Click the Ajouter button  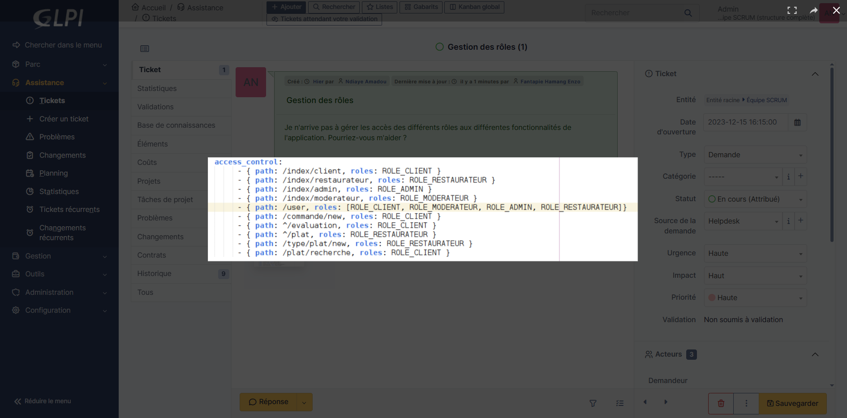[286, 7]
